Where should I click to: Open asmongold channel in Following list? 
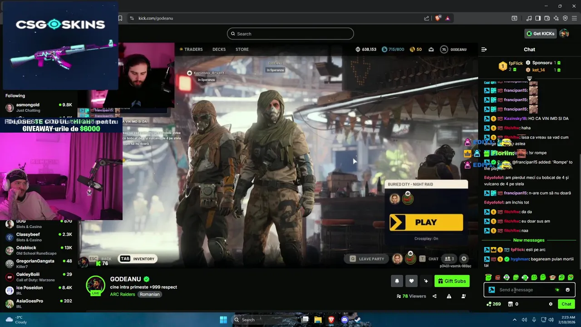coord(39,108)
